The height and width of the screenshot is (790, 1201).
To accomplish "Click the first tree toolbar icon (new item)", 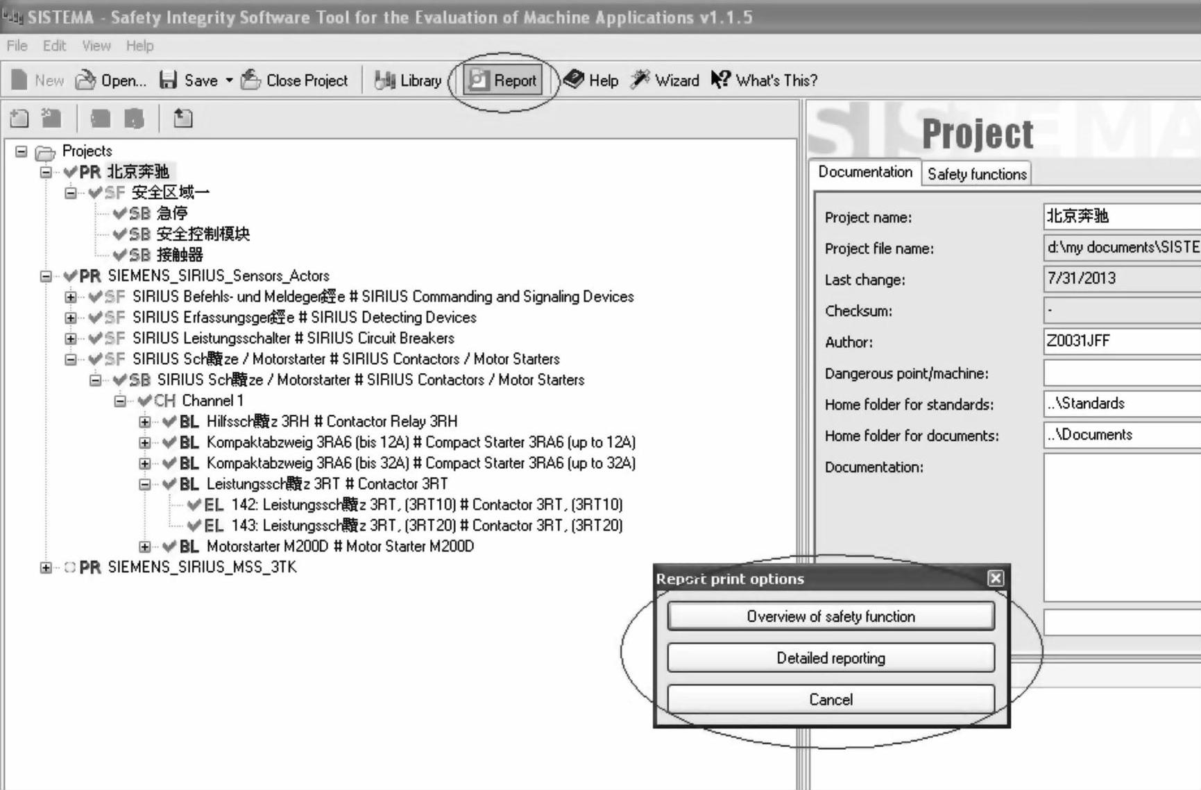I will [x=19, y=119].
